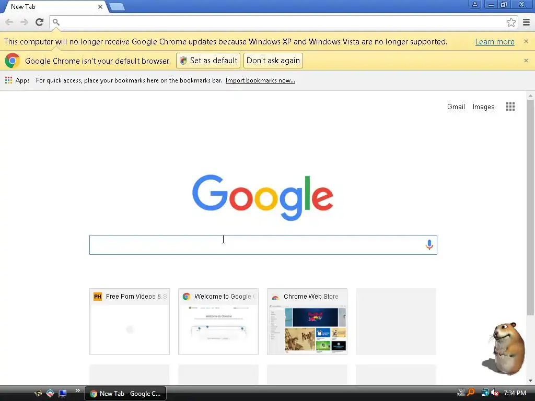Click the show desktop quick launch icon
The width and height of the screenshot is (535, 401).
pos(63,394)
